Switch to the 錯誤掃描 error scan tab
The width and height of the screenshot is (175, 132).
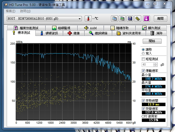[x=100, y=33]
